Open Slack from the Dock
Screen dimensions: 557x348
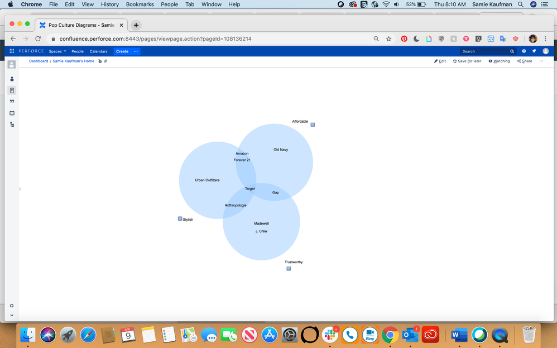(x=330, y=335)
